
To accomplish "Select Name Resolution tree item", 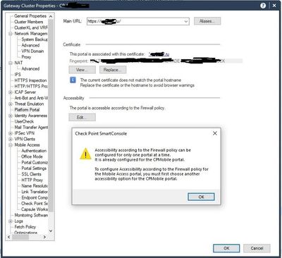I will [x=35, y=186].
